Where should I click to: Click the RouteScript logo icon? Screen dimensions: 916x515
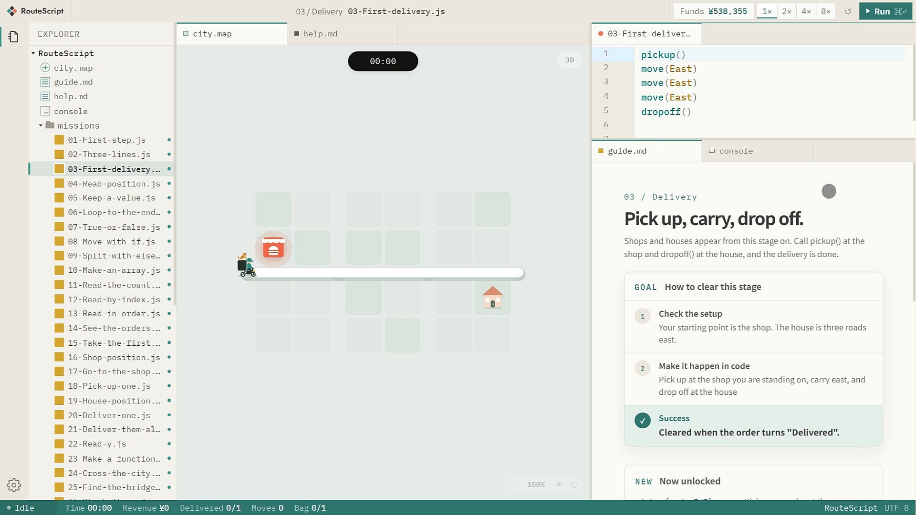(x=12, y=11)
